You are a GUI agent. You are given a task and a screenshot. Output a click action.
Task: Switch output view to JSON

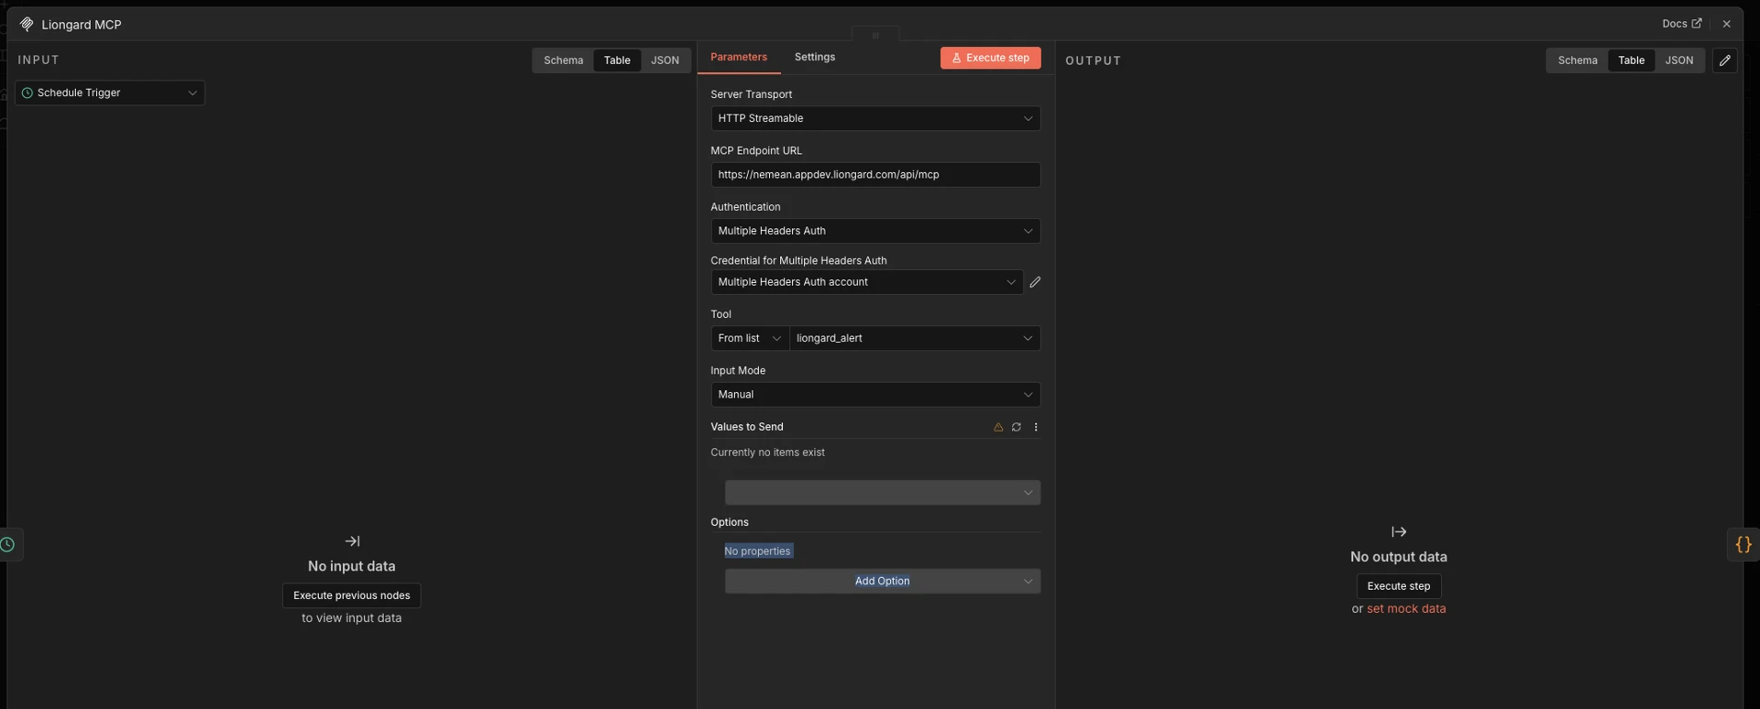(1678, 60)
